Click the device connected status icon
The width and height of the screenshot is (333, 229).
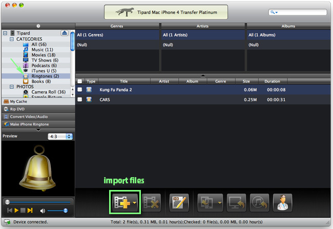8,222
